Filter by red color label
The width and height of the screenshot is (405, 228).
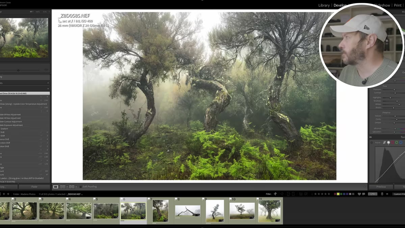pos(335,194)
